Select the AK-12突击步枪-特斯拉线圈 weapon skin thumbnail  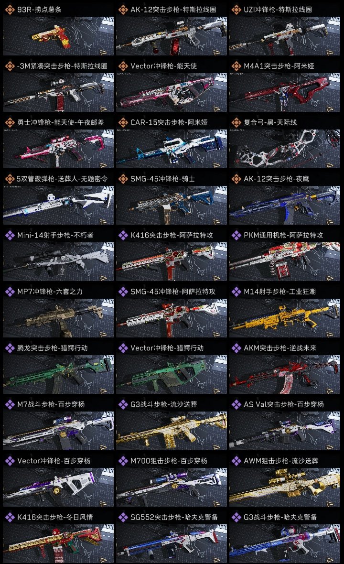(172, 36)
